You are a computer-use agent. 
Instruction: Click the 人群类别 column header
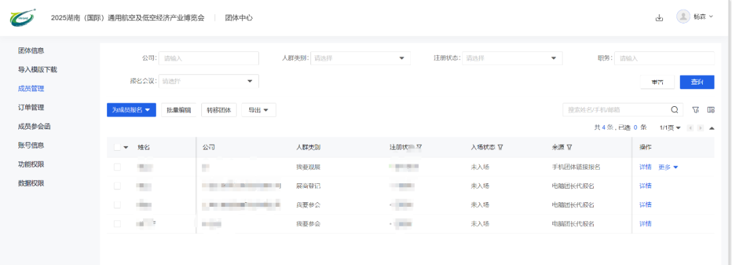pos(308,147)
